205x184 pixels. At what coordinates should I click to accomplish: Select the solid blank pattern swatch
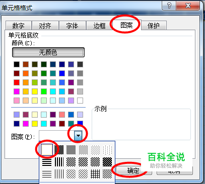pyautogui.click(x=47, y=150)
